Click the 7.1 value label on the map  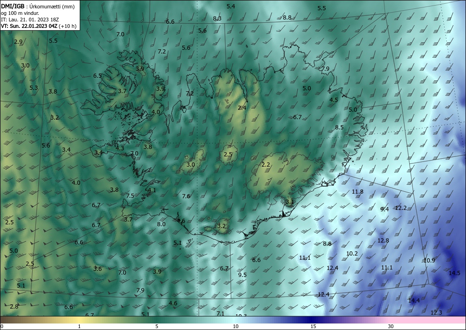pyautogui.click(x=220, y=313)
